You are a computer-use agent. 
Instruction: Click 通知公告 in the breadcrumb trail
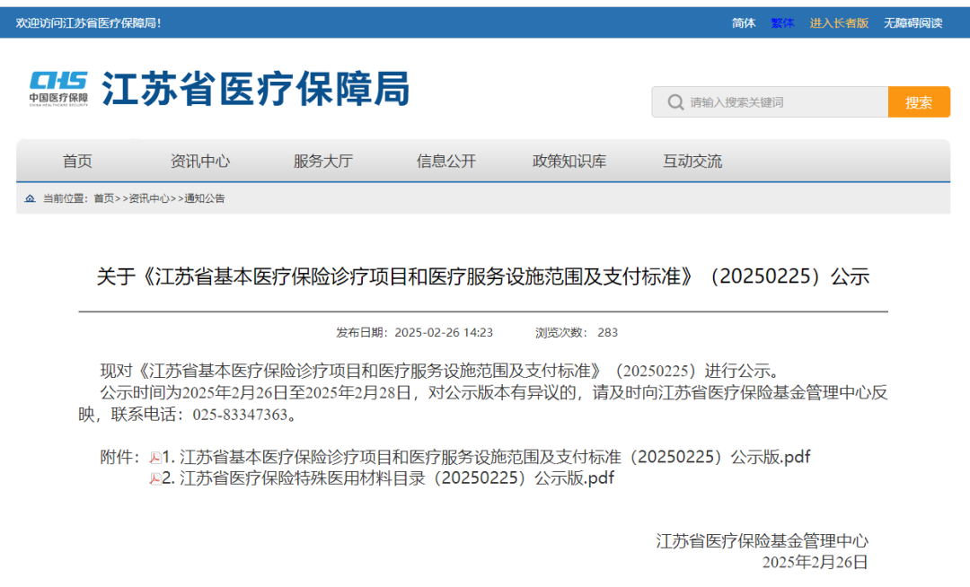point(205,198)
